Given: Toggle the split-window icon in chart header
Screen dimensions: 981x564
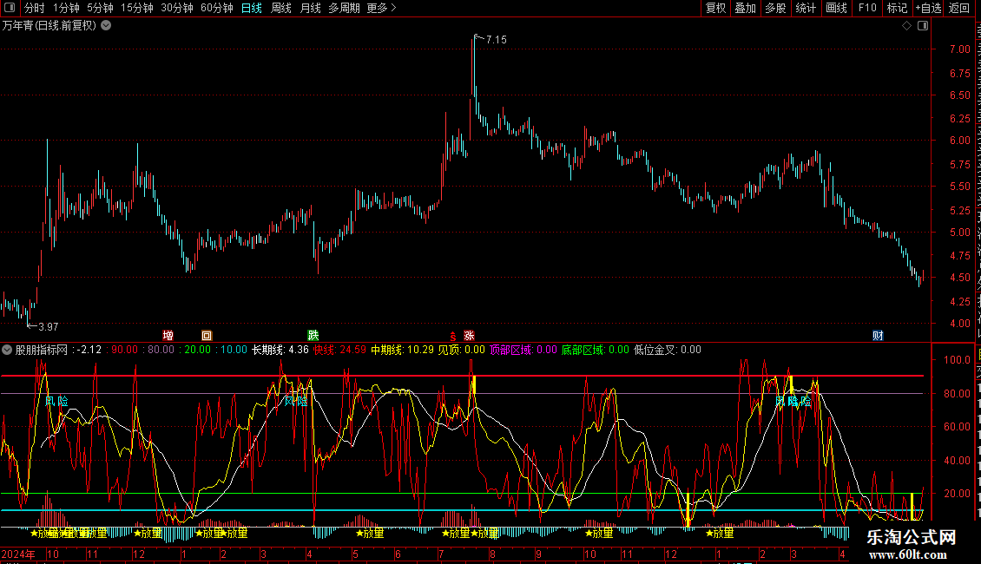Looking at the screenshot, I should click(923, 26).
